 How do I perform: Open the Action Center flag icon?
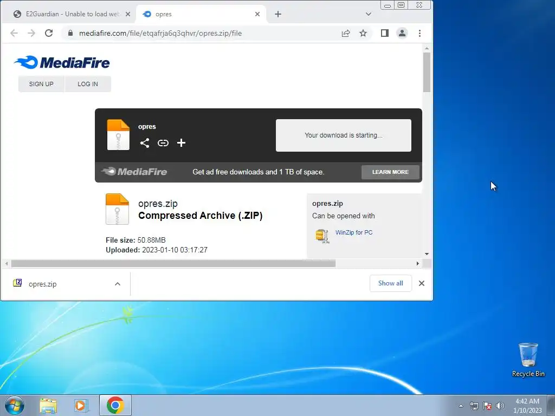coord(487,406)
